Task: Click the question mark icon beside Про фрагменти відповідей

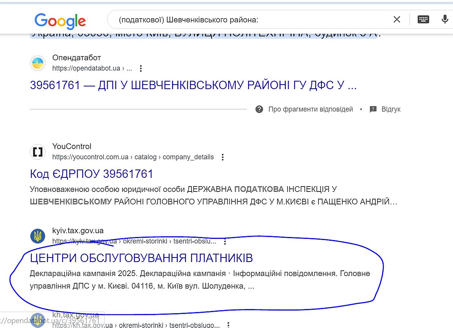Action: click(x=259, y=109)
